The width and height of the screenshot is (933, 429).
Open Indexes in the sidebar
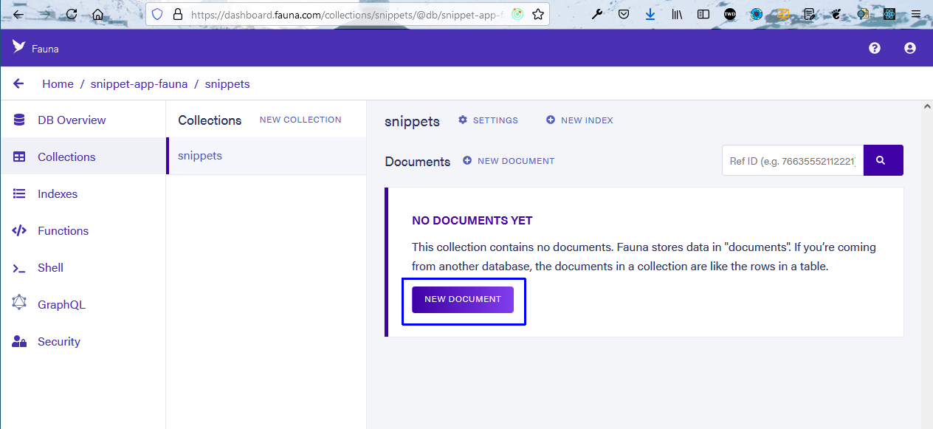(x=83, y=193)
